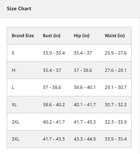
Task: Click bust value 38.6 - 40.2 for XL
Action: point(54,105)
